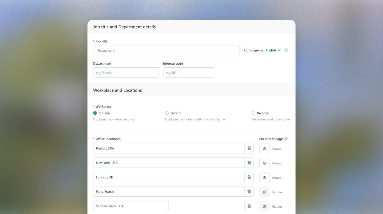The image size is (383, 214).
Task: Remove the New York, USA location
Action: tap(249, 163)
